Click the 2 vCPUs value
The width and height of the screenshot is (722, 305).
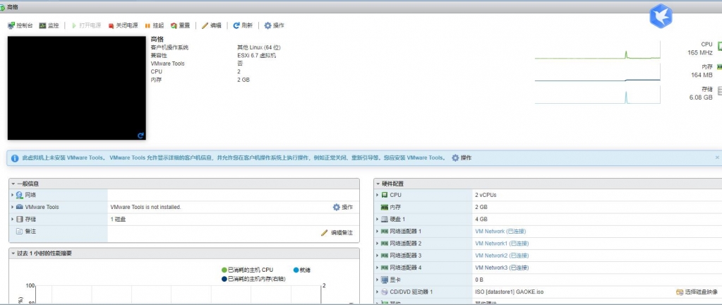coord(486,195)
